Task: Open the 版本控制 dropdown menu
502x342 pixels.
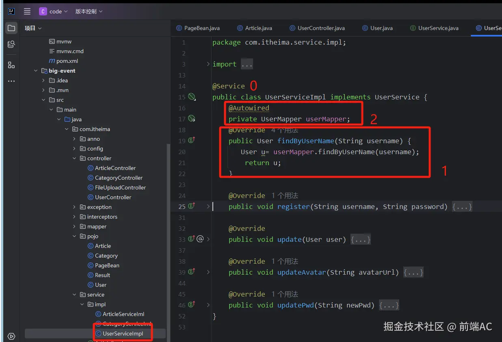Action: coord(89,11)
